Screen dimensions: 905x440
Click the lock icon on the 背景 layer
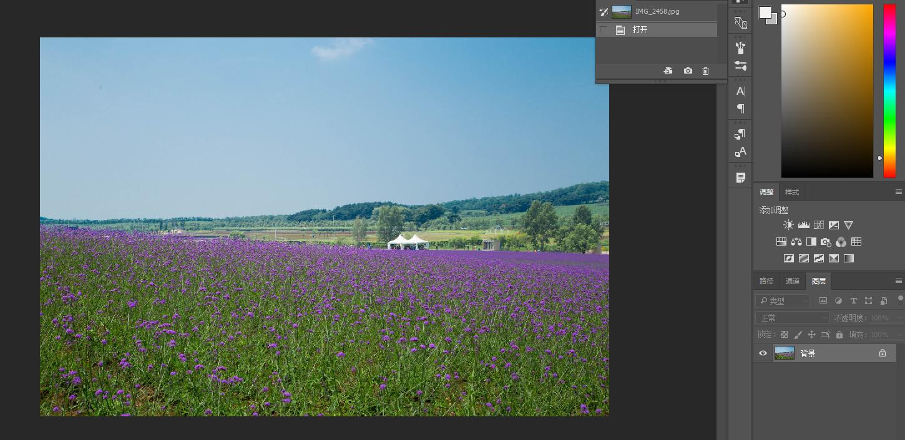point(882,353)
